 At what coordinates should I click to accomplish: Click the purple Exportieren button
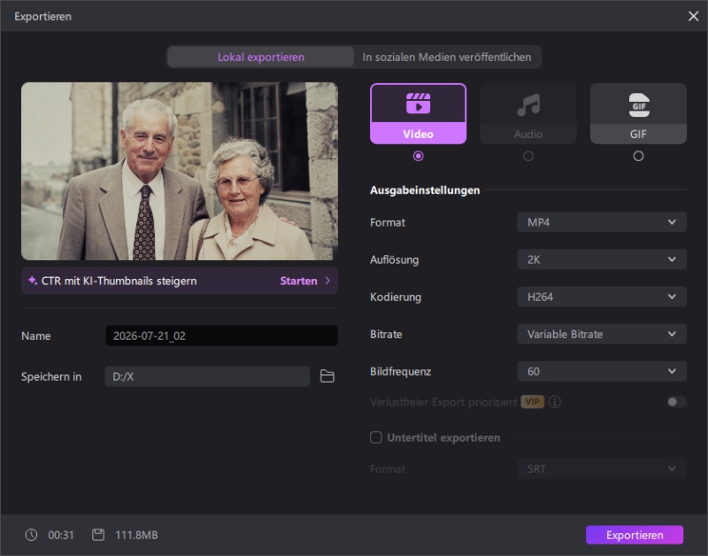point(635,535)
